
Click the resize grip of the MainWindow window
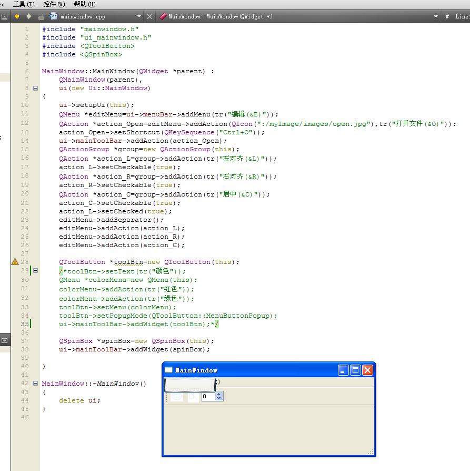click(371, 452)
